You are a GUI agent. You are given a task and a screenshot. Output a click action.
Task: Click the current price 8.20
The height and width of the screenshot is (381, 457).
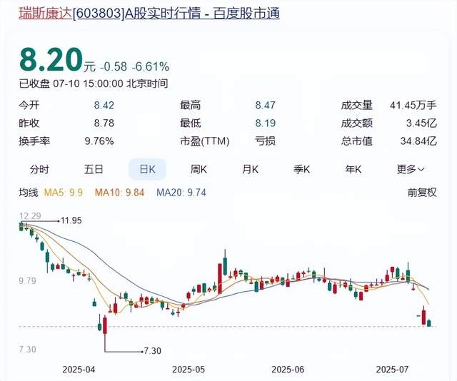coord(51,61)
